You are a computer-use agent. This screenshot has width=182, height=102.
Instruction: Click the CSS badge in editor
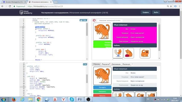tap(85, 64)
